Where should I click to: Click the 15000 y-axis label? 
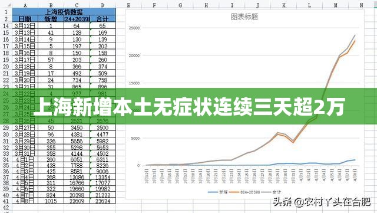point(134,83)
